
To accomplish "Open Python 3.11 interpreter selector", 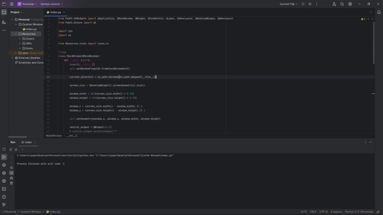I will pyautogui.click(x=359, y=212).
